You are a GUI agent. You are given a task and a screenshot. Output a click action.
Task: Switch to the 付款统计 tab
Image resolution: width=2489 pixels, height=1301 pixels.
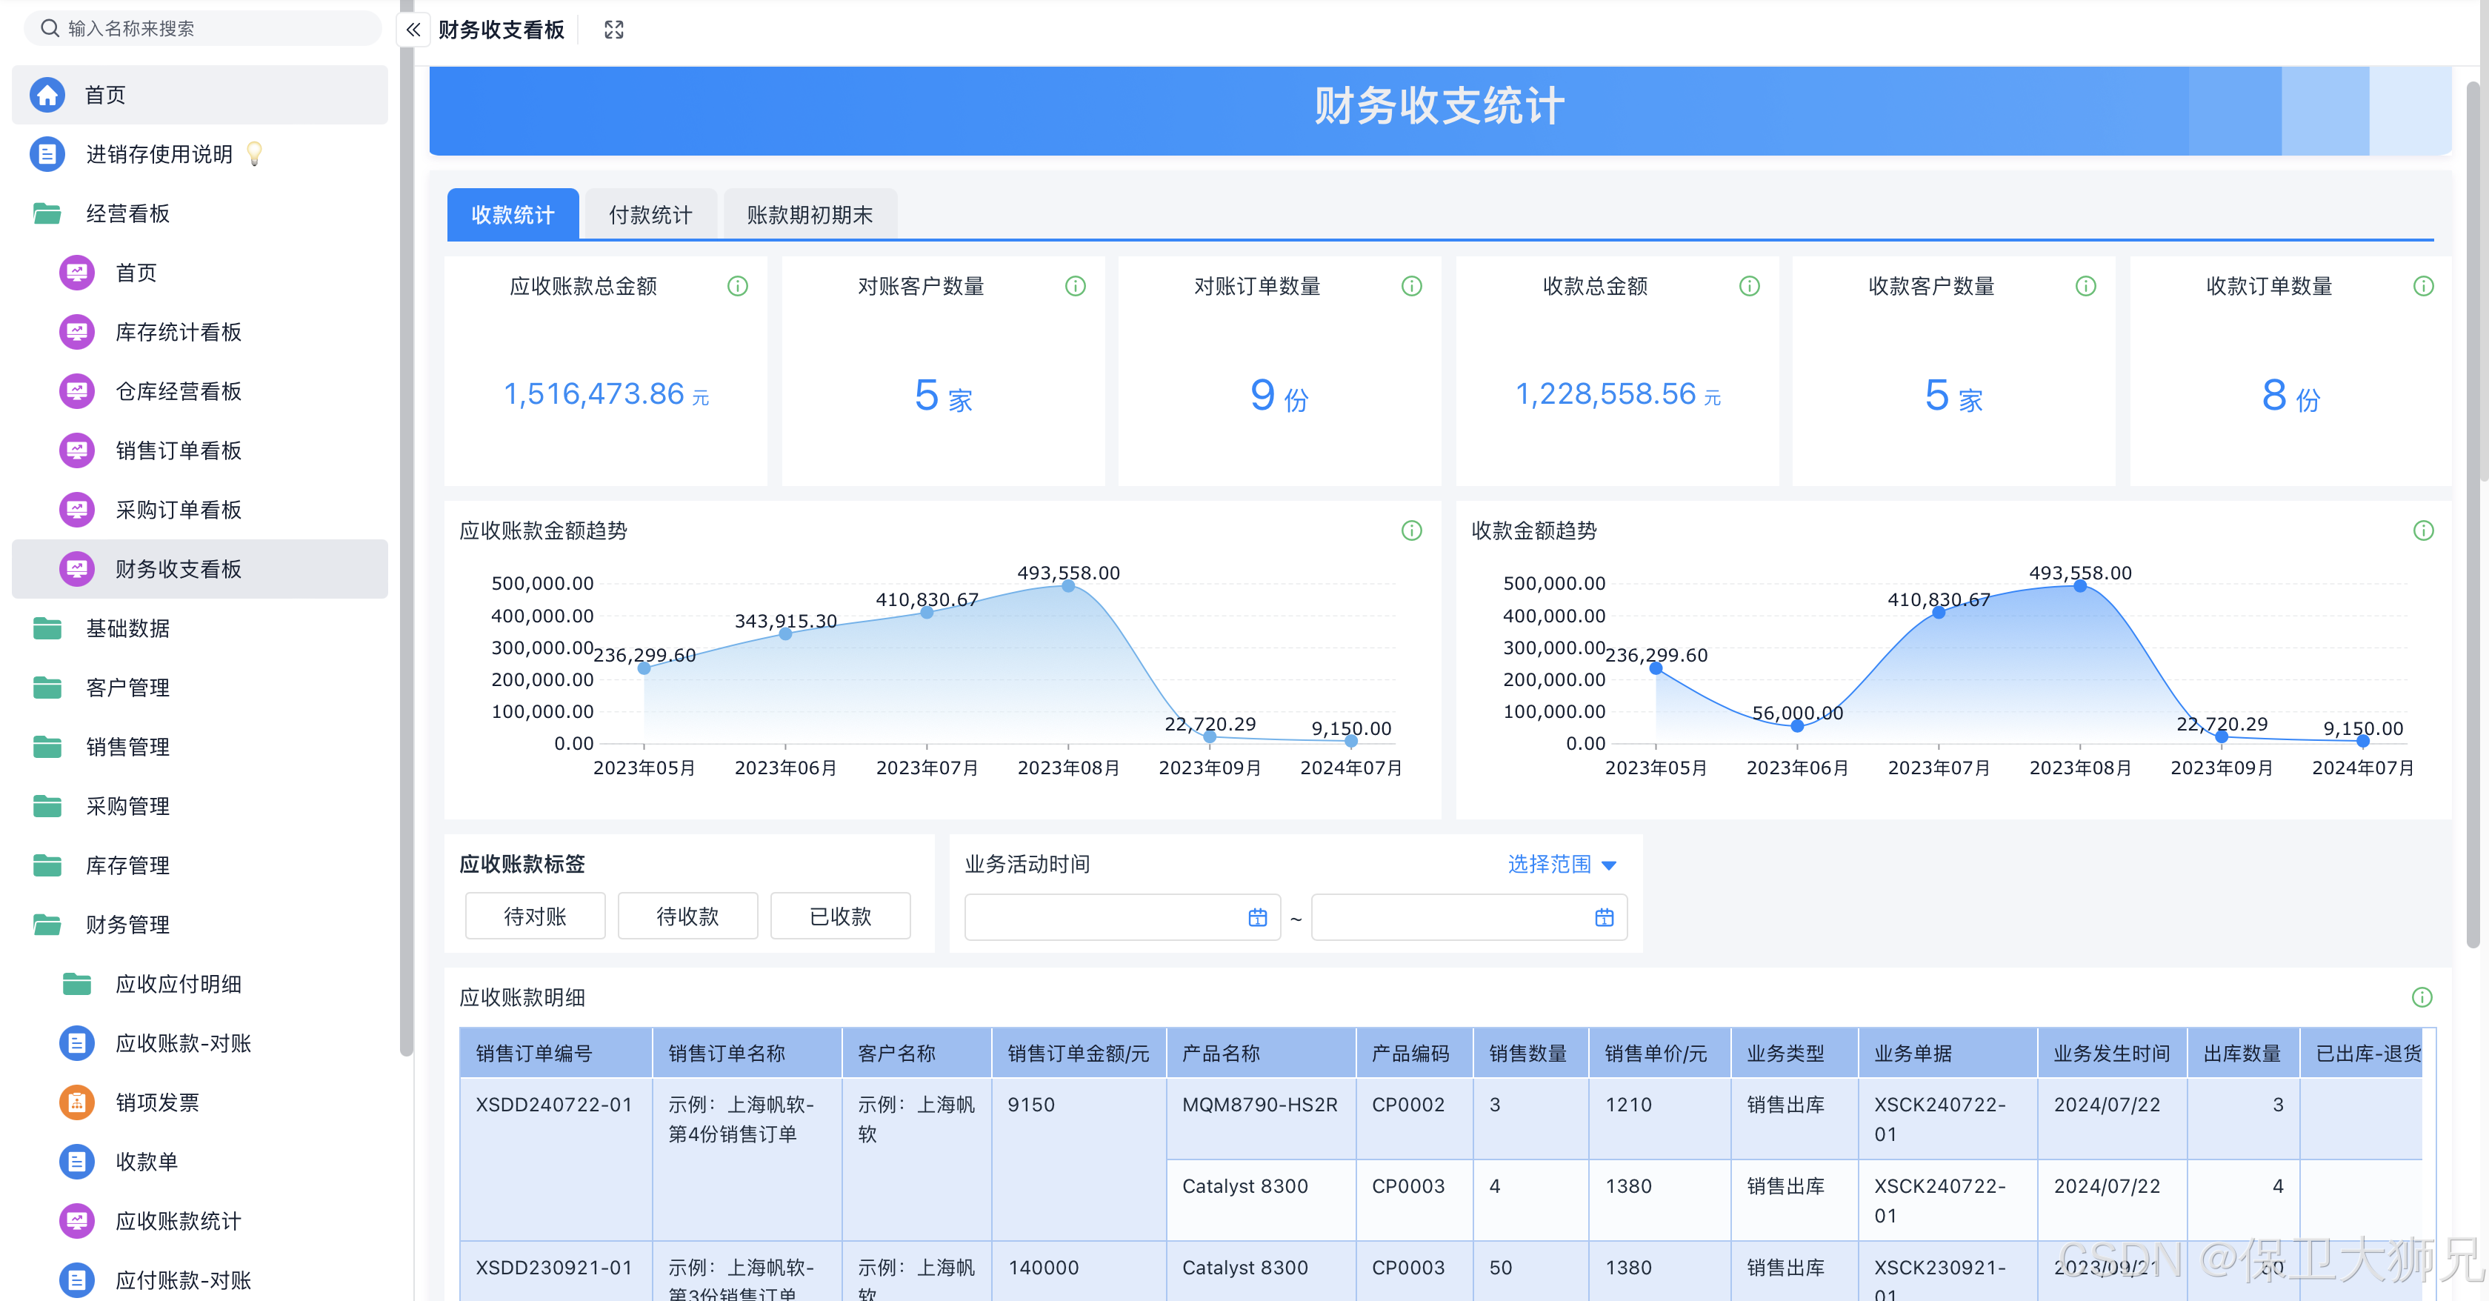(x=650, y=215)
